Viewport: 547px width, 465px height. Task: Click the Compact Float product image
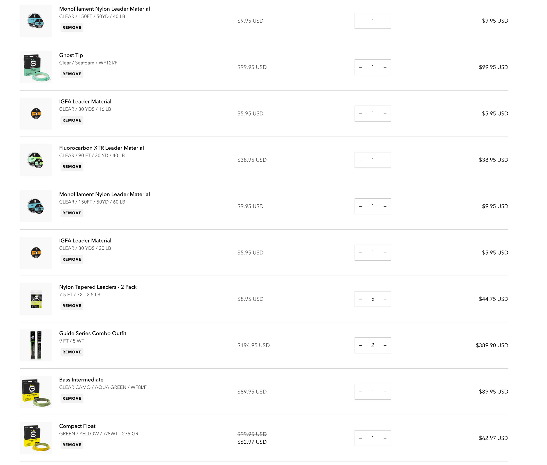pos(36,438)
